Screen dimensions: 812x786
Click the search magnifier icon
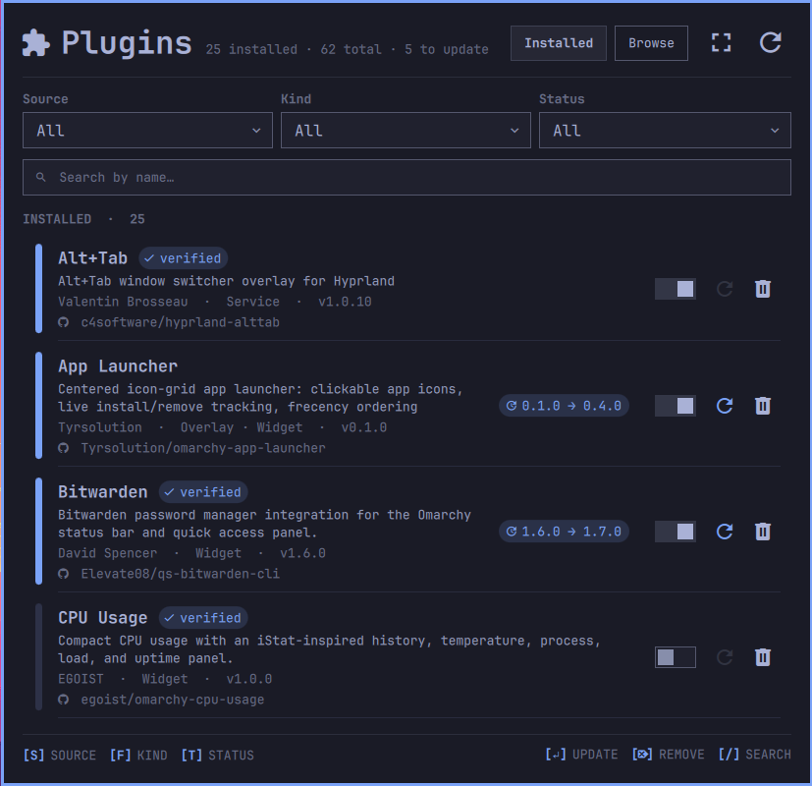coord(41,177)
